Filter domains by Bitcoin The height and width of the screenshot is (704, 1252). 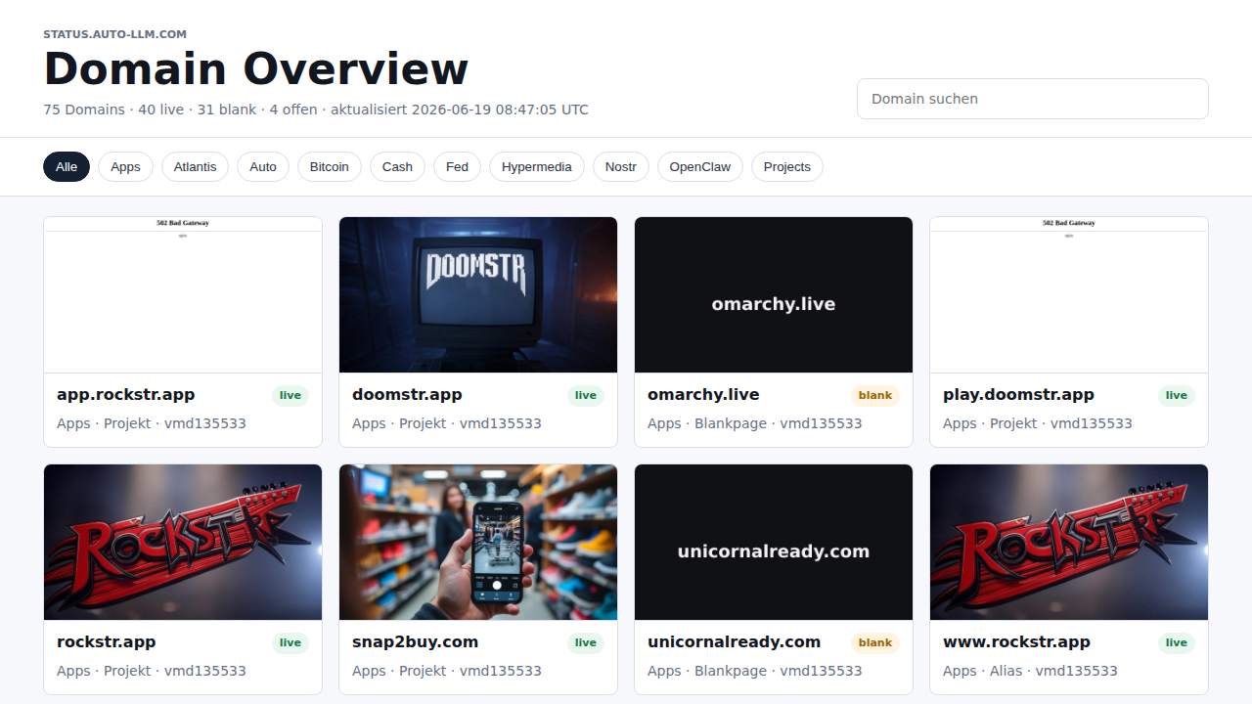pos(330,166)
